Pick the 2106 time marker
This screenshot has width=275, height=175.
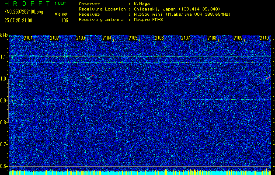(x=160, y=38)
